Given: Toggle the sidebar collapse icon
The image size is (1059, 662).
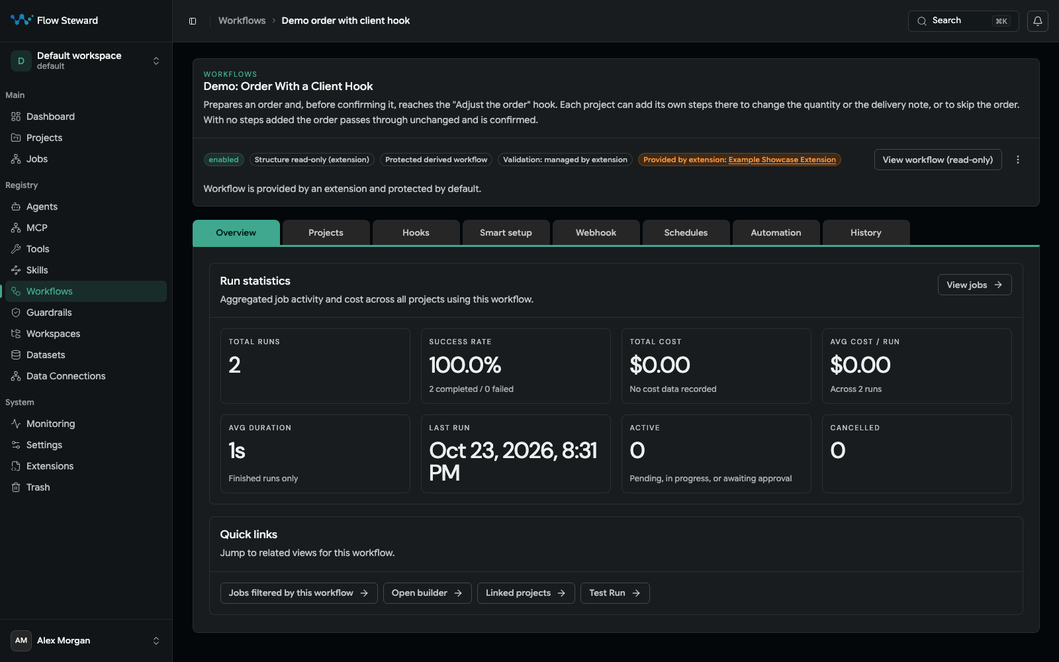Looking at the screenshot, I should pyautogui.click(x=193, y=21).
